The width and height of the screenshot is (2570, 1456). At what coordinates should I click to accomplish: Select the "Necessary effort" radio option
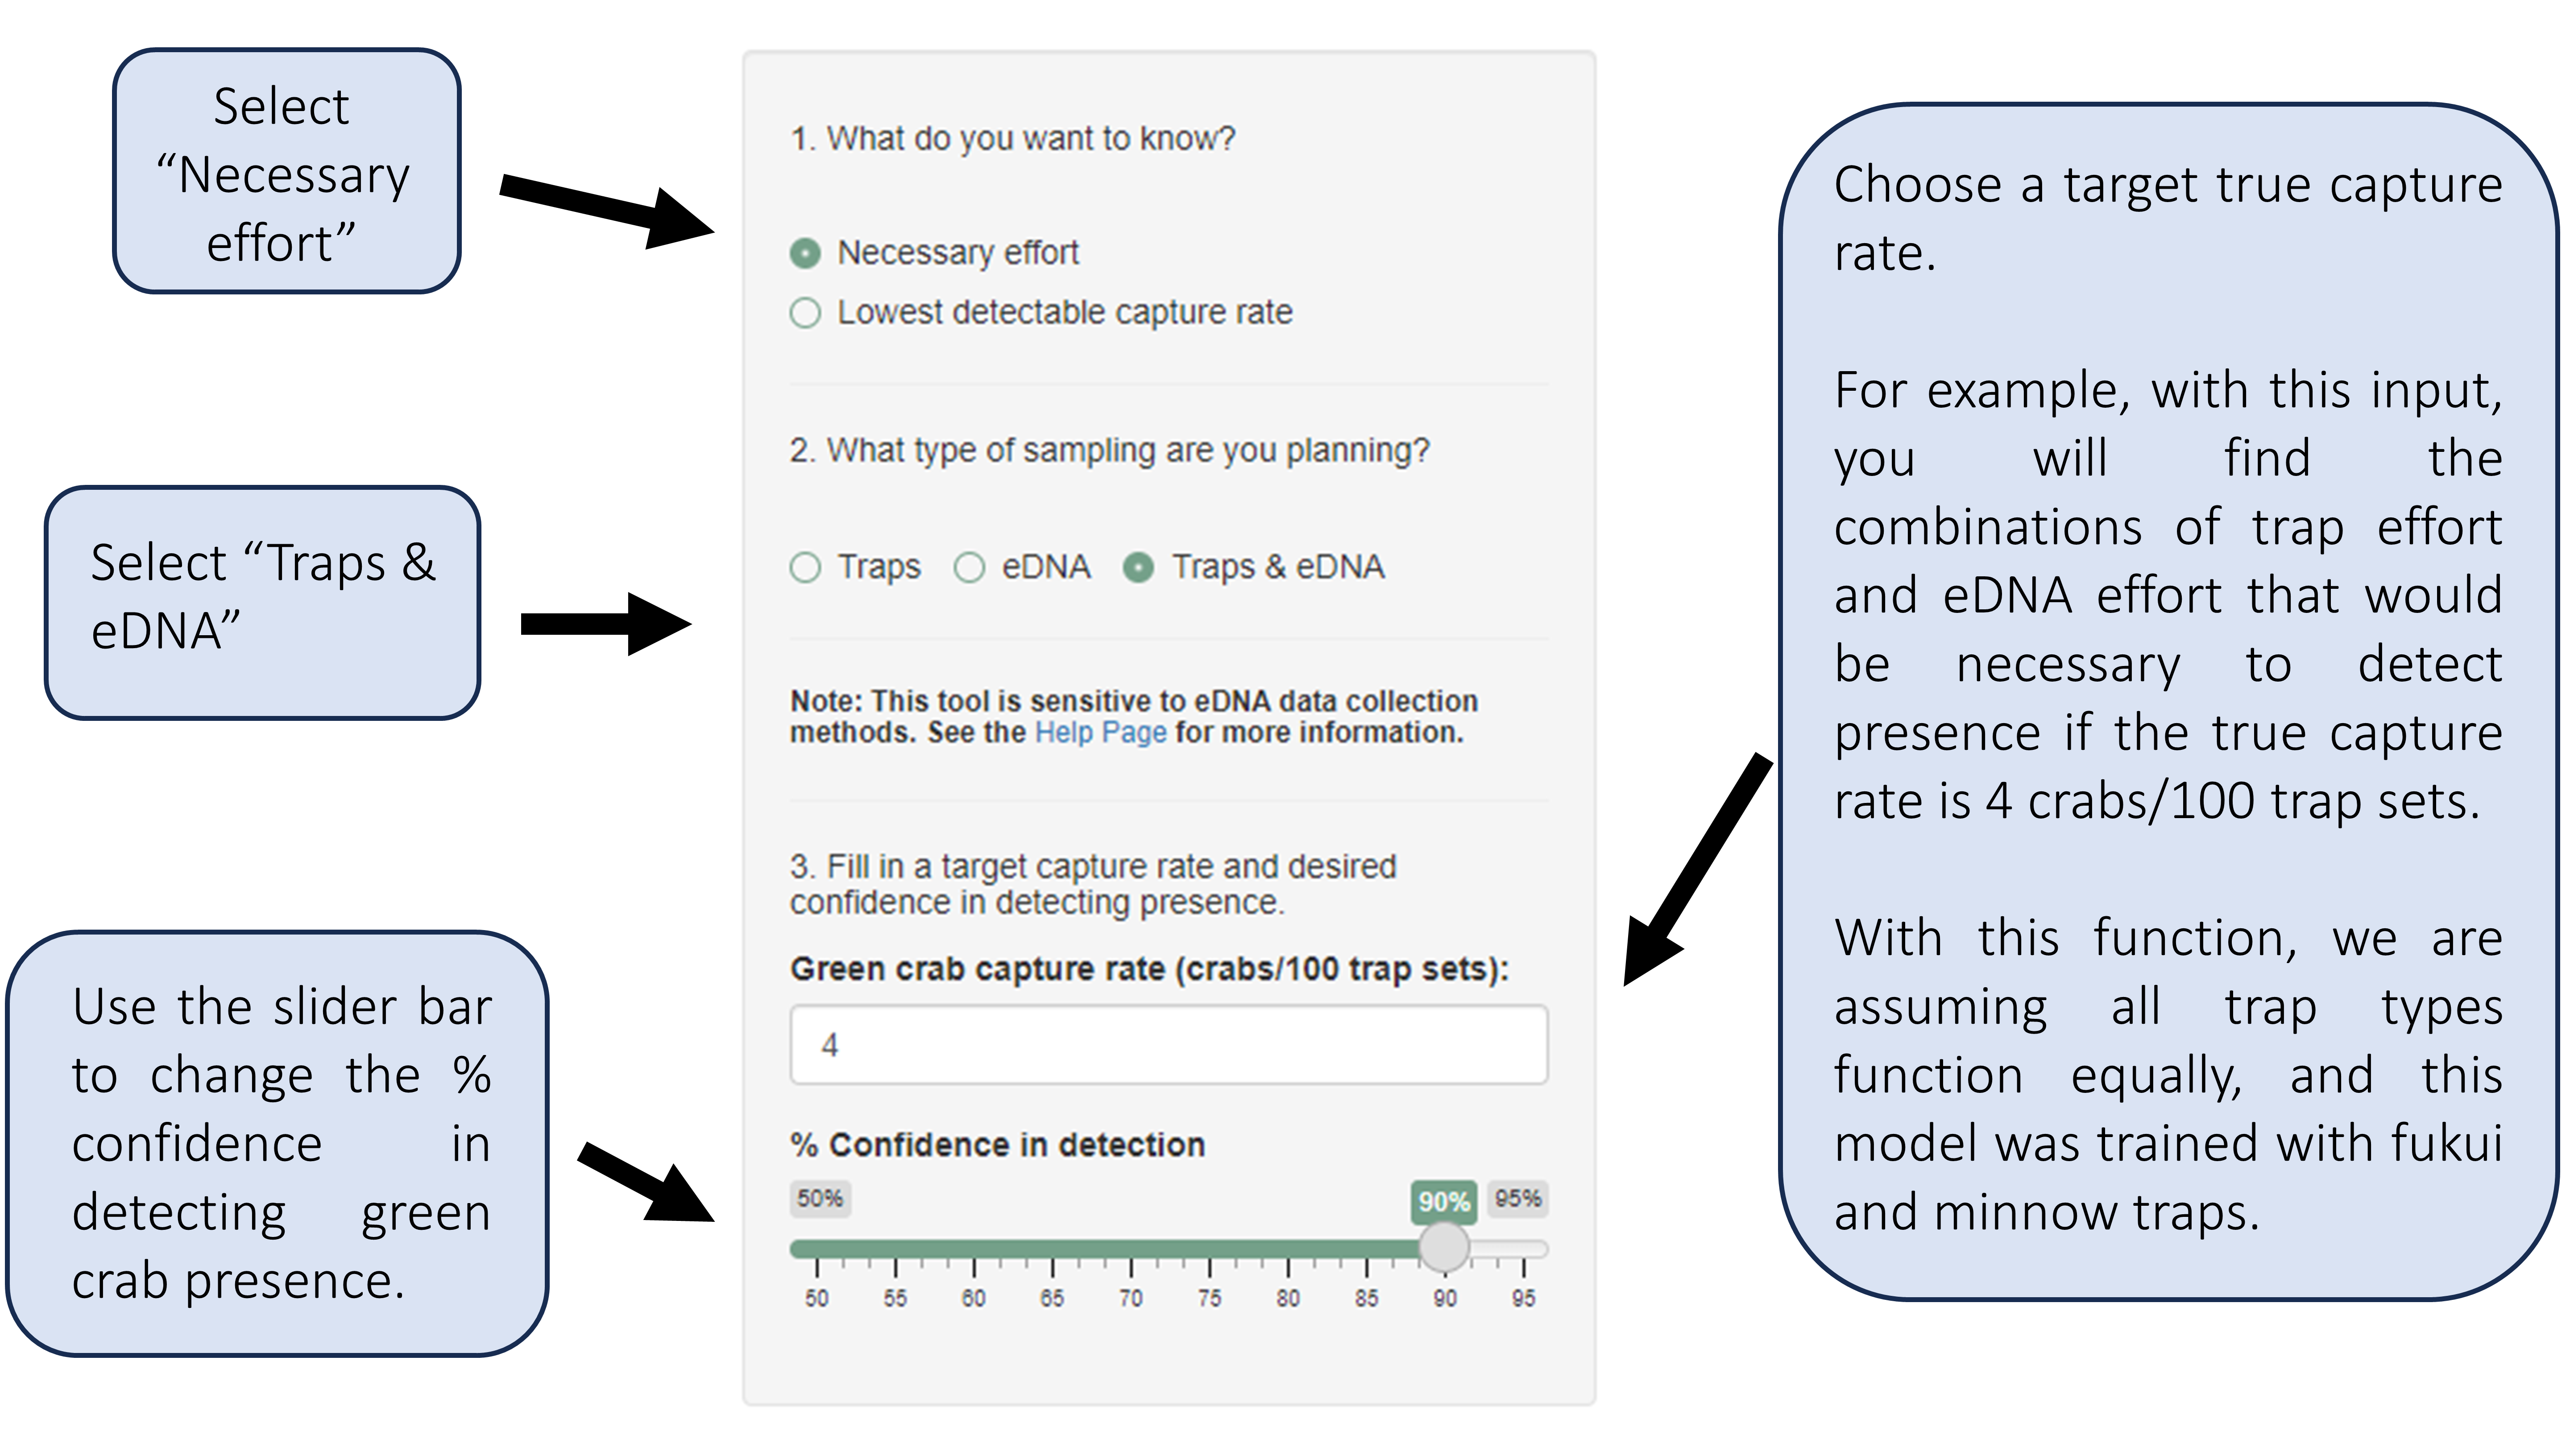pyautogui.click(x=805, y=253)
